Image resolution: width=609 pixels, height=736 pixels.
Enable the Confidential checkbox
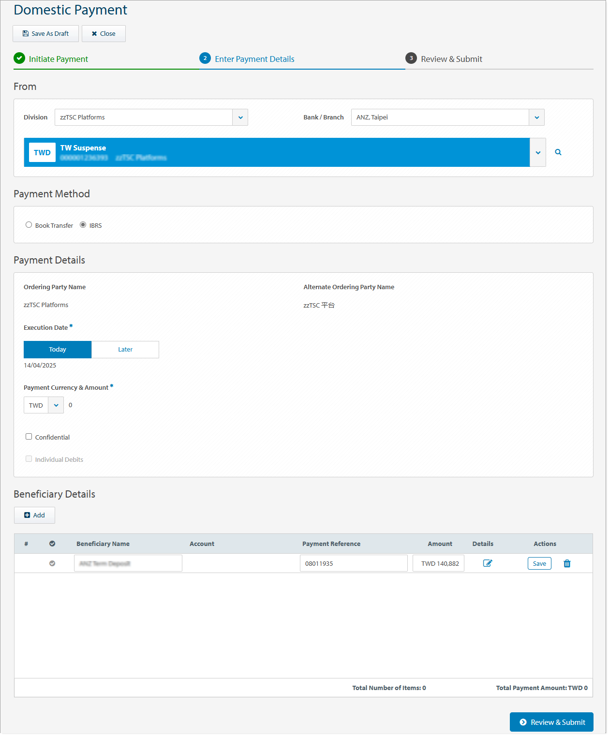click(29, 436)
